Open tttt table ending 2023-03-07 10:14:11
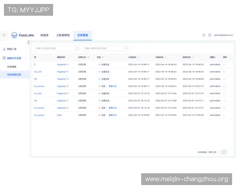Viewport: 236px width, 189px height. pos(35,101)
